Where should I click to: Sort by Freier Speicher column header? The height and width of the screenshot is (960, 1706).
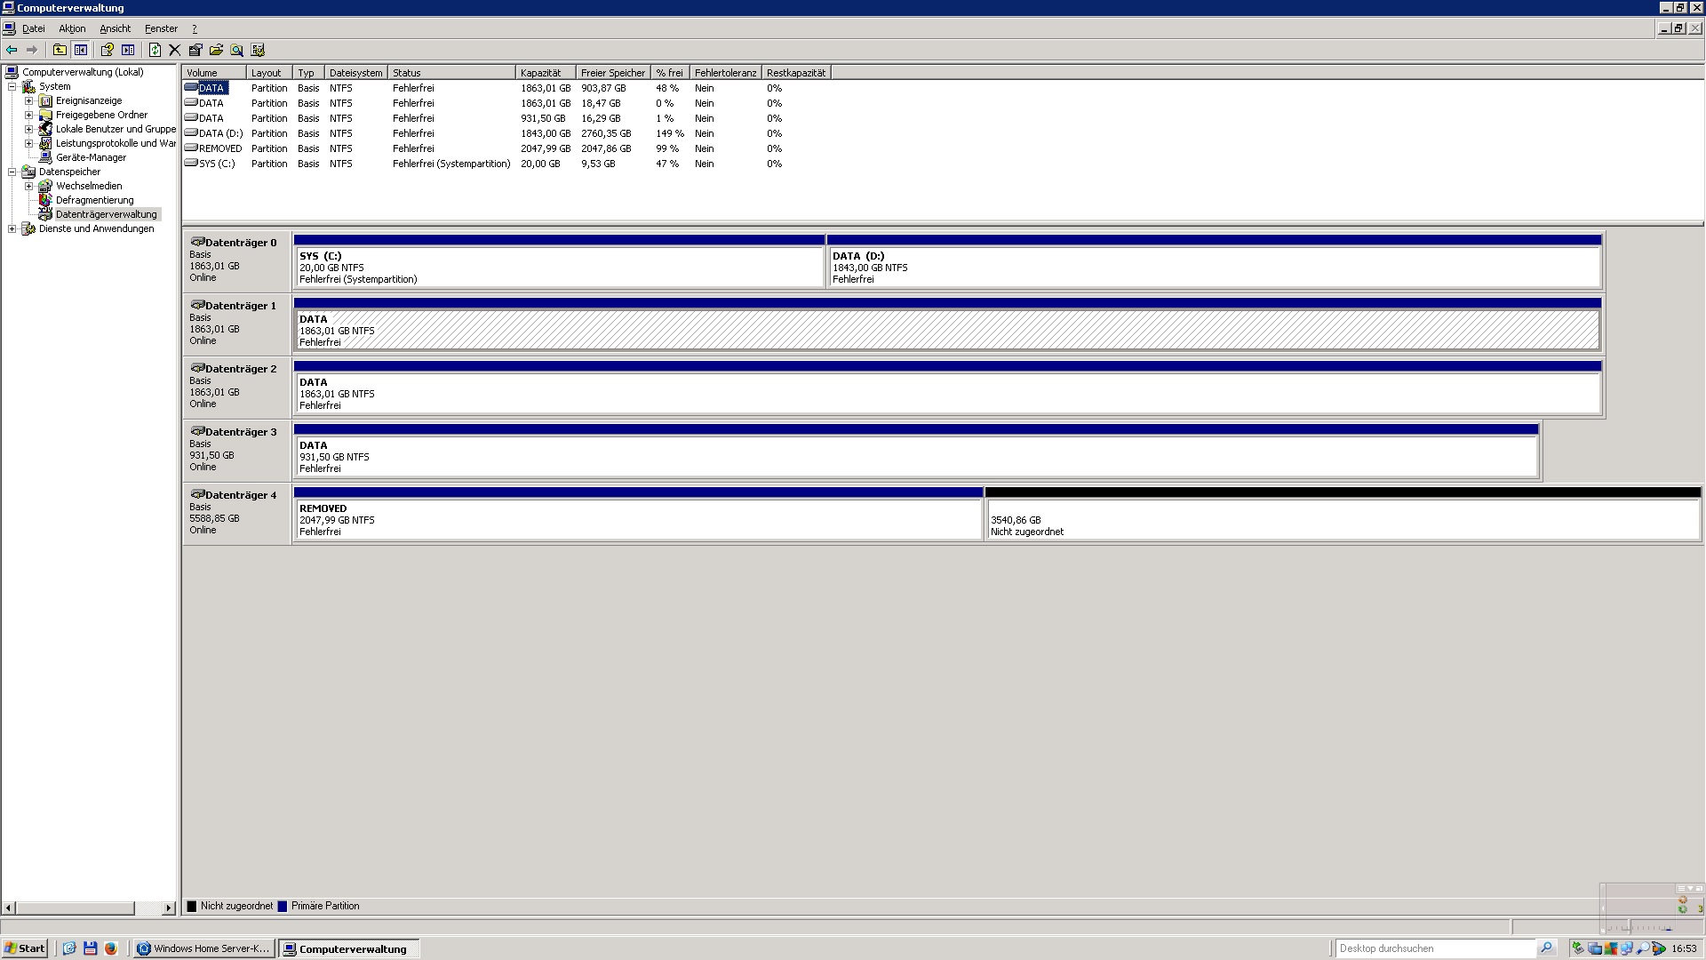point(612,73)
